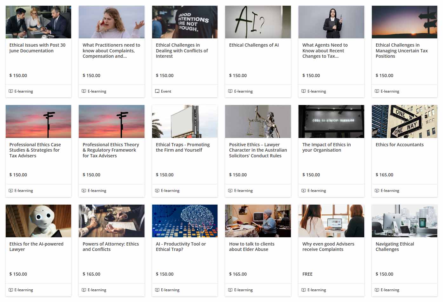Click E-learning icon under Powers of Attorney card
Screen dimensions: 443x302
84,290
